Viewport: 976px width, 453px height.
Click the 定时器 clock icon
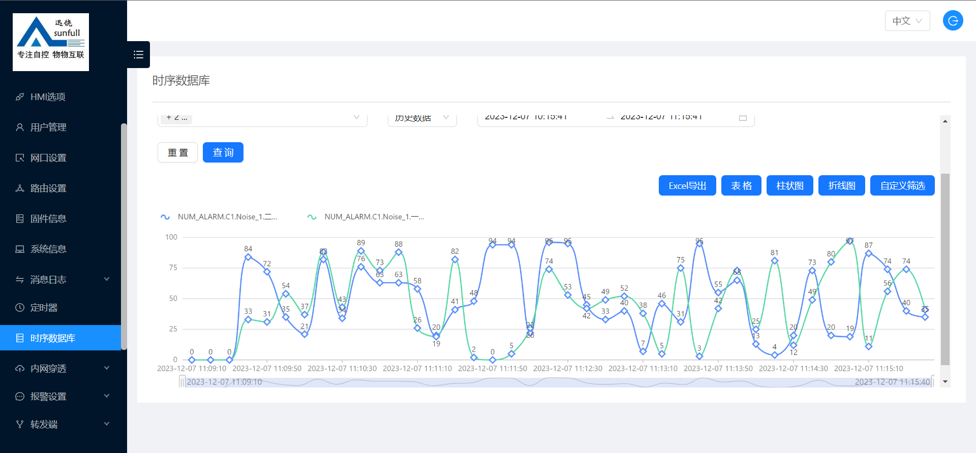(x=20, y=308)
